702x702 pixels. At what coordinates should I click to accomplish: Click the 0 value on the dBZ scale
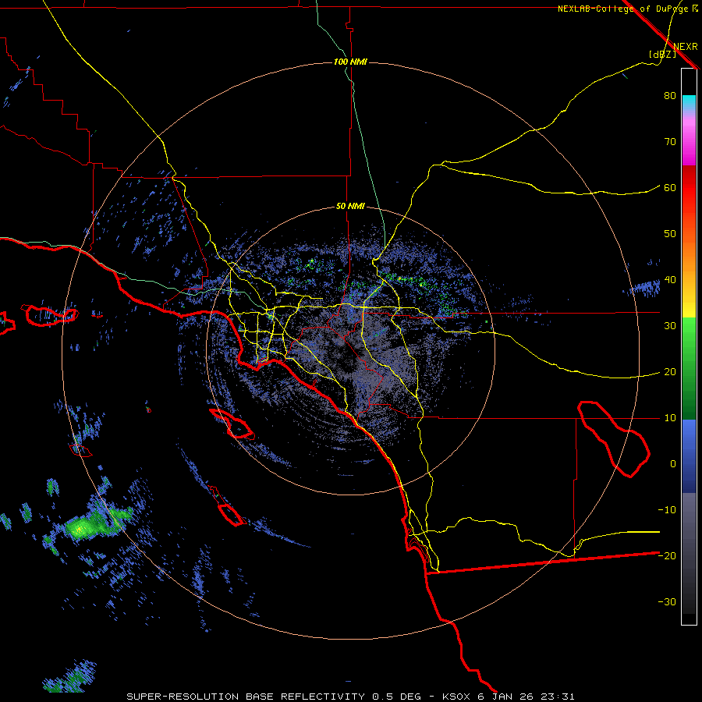pyautogui.click(x=673, y=464)
